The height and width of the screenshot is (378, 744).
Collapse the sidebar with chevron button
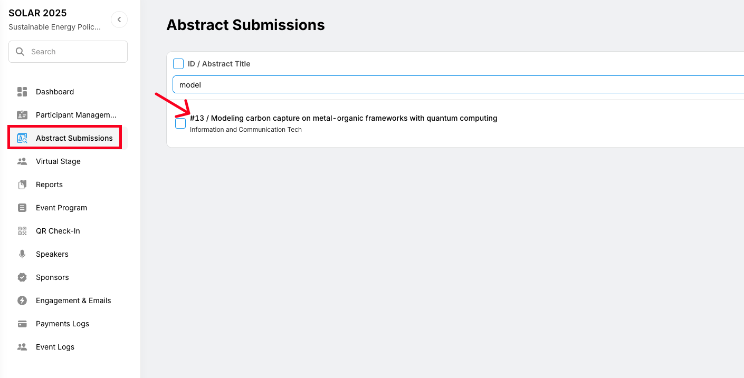tap(119, 20)
